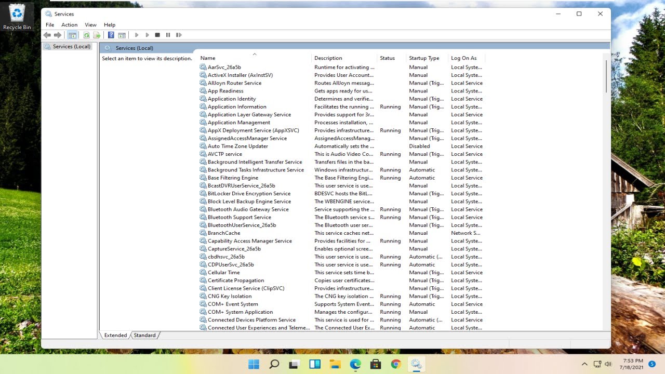Click the Restart Service toolbar icon
The width and height of the screenshot is (665, 374).
point(179,35)
